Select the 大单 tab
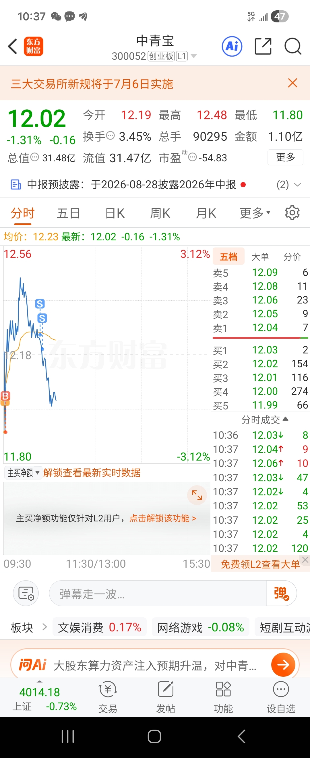This screenshot has width=310, height=758. point(260,257)
